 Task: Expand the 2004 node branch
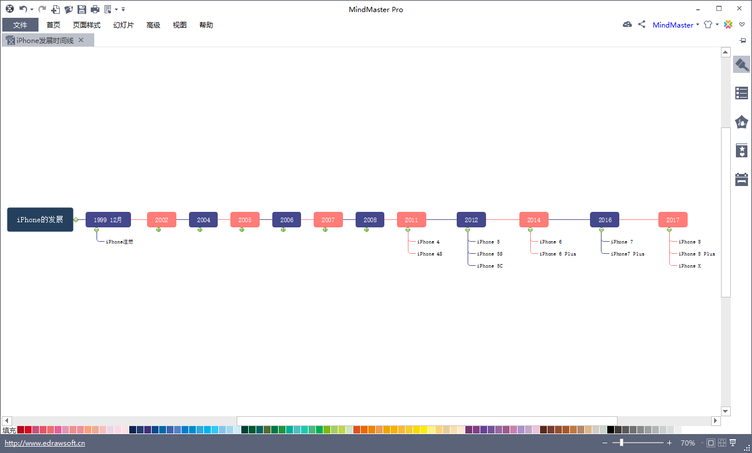pyautogui.click(x=200, y=230)
